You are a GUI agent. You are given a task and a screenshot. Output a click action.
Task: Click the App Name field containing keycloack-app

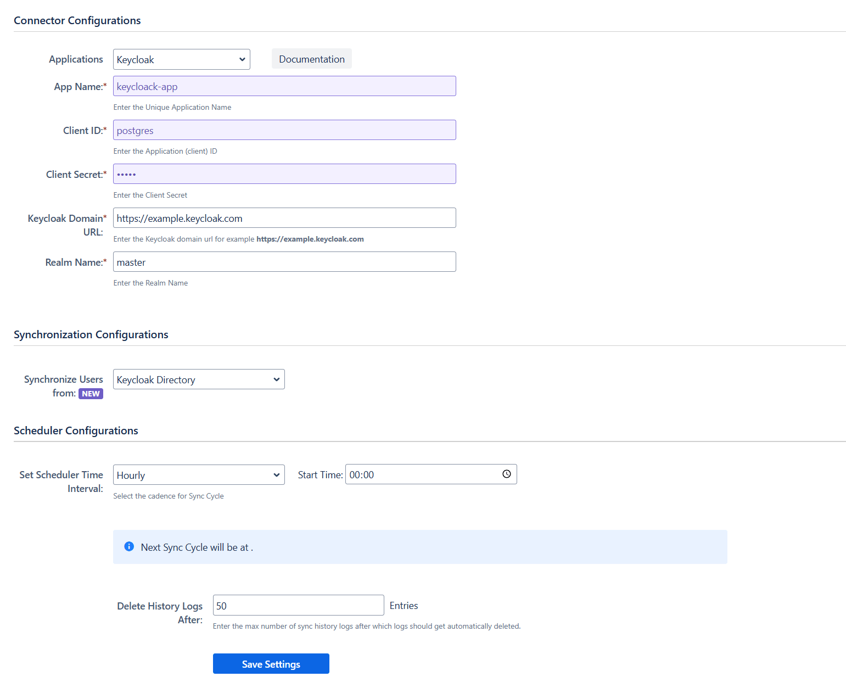[x=284, y=86]
